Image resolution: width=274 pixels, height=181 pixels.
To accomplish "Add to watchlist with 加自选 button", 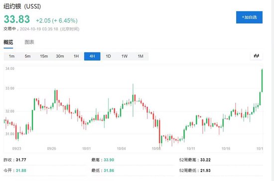I will tap(249, 17).
